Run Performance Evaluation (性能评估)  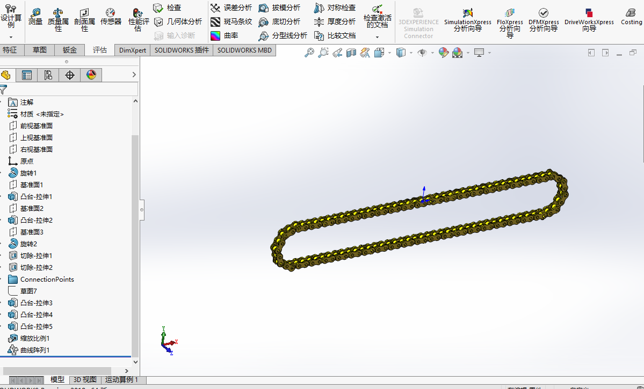click(x=139, y=19)
